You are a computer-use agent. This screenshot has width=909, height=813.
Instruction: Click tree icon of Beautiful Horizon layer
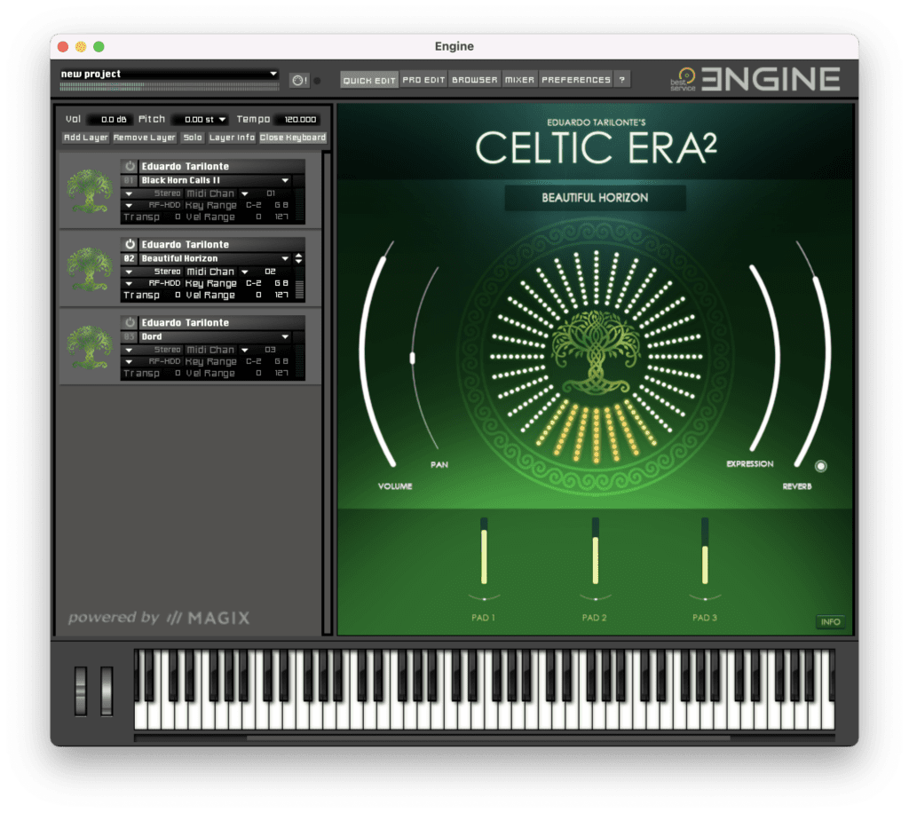(x=90, y=268)
